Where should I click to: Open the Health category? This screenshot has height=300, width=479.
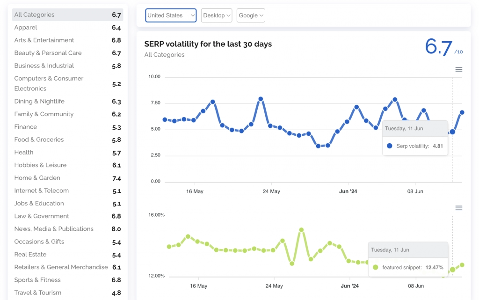23,152
